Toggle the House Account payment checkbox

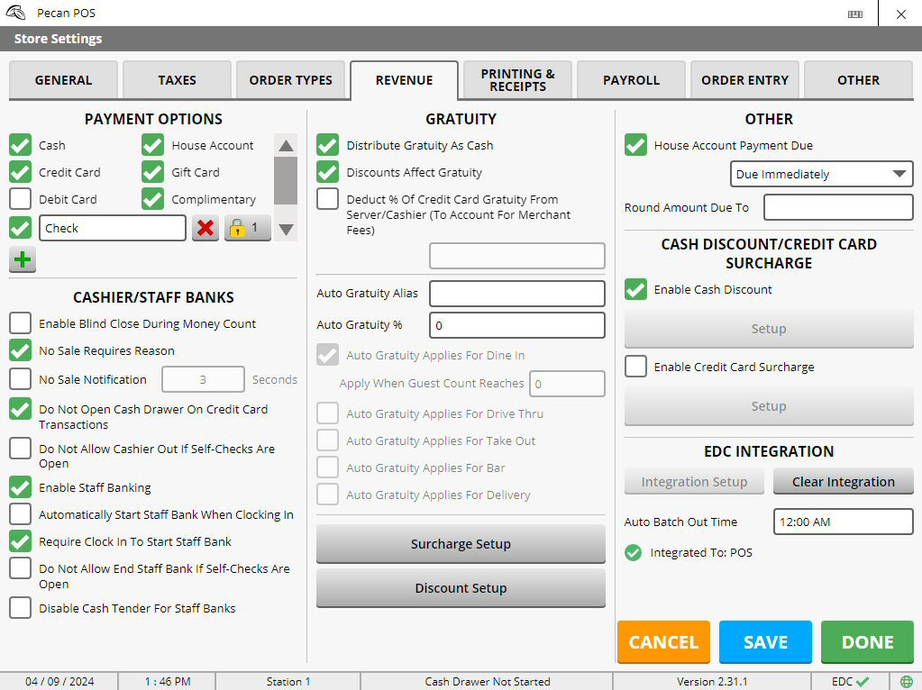click(x=153, y=145)
